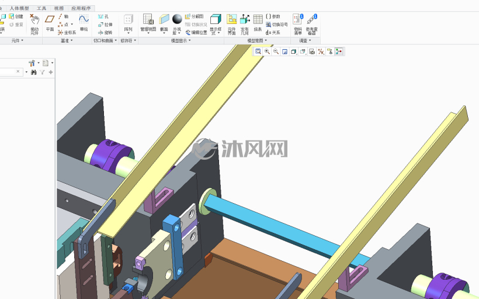Open the 点 point type dropdown arrow
The height and width of the screenshot is (299, 479).
tap(72, 25)
